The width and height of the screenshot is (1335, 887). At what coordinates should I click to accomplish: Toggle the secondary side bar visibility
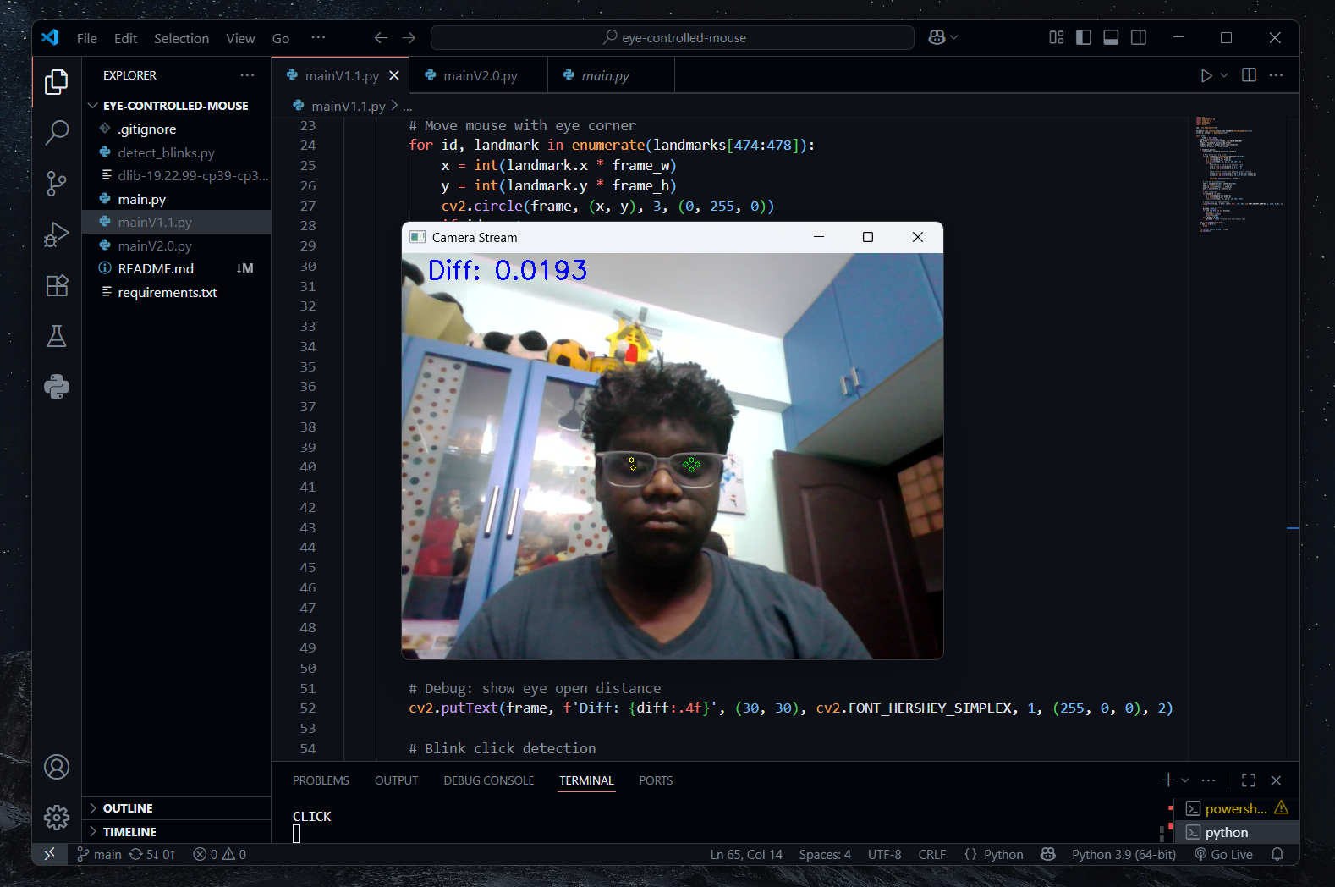pyautogui.click(x=1139, y=37)
